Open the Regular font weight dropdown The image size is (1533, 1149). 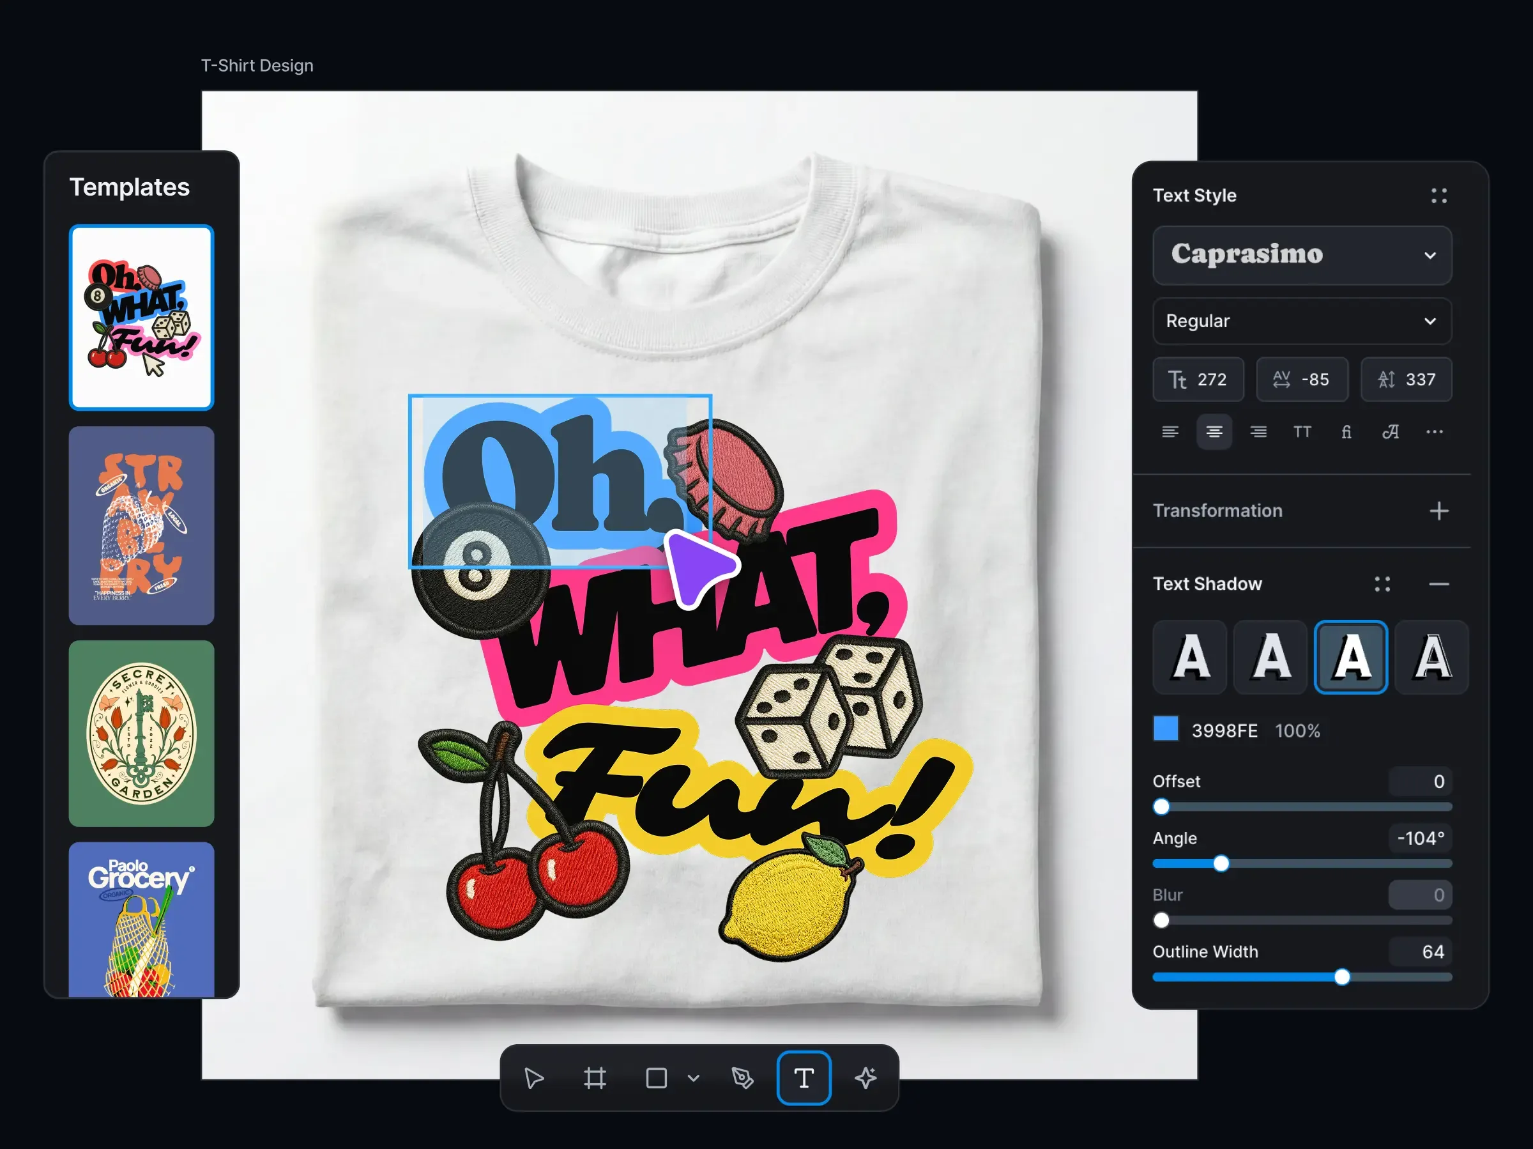(1302, 321)
